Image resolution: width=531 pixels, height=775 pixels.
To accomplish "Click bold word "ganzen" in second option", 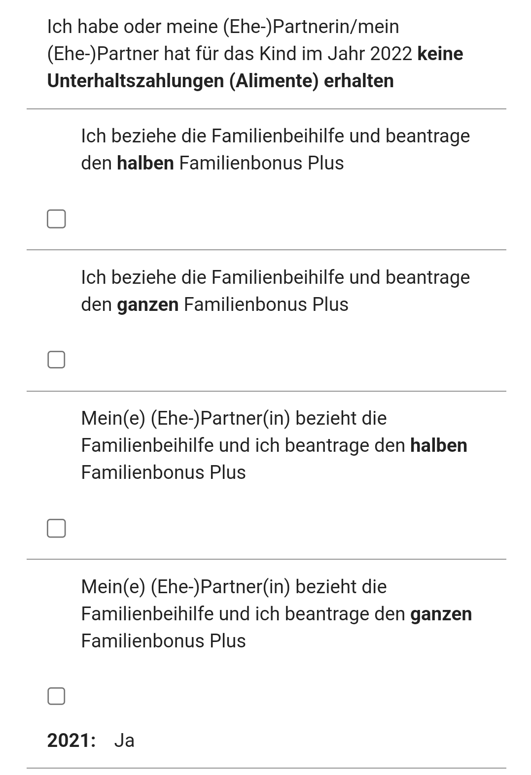I will click(x=147, y=304).
